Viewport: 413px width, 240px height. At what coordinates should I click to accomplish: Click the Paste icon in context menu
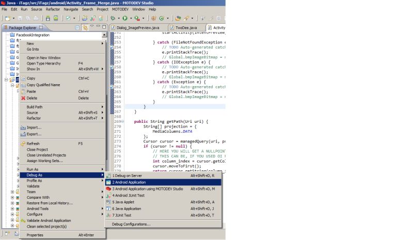23,91
